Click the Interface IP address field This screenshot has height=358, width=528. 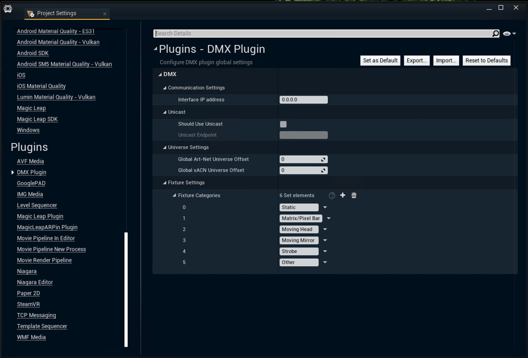tap(303, 100)
